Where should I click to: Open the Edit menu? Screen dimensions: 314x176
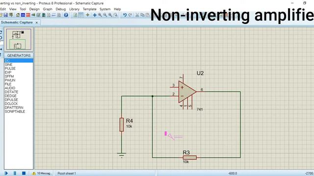click(3, 9)
